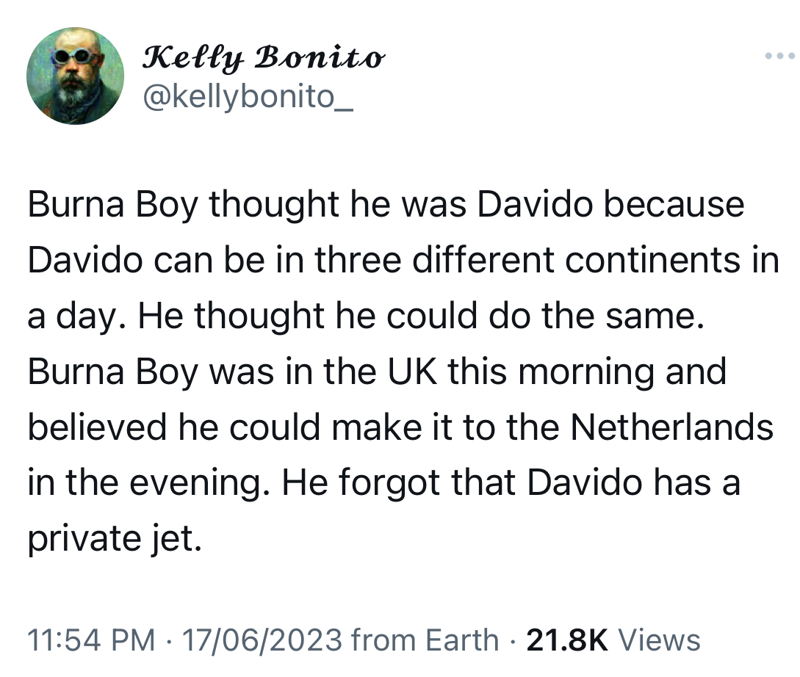This screenshot has width=800, height=677.
Task: Click the 11:54 PM timestamp
Action: point(91,640)
